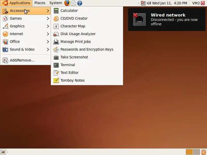
Task: Open the mail envelope launcher in panel
Action: (x=73, y=3)
